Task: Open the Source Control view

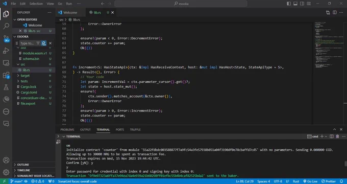Action: (x=6, y=38)
